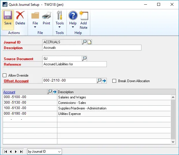Click the Add Note icon
Image resolution: width=179 pixels, height=155 pixels.
(84, 20)
